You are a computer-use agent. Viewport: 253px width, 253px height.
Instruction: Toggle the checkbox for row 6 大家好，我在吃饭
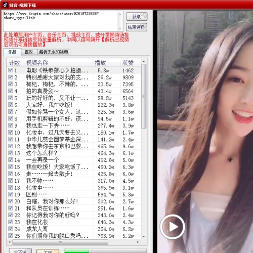tap(11, 105)
